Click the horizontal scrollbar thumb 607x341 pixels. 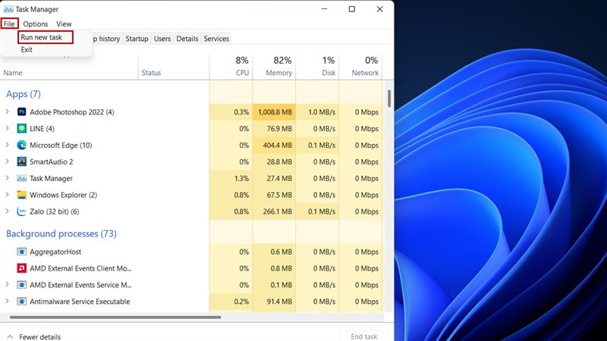115,318
